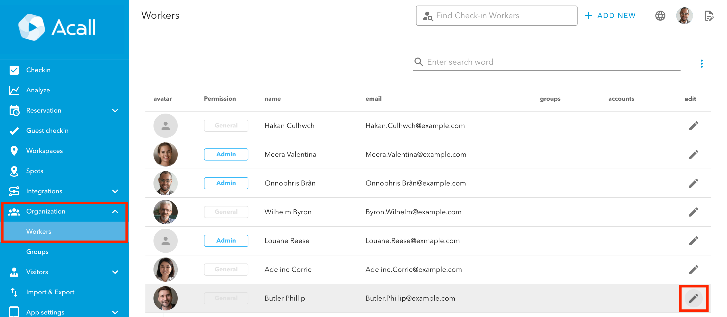Click the globe language icon
This screenshot has width=727, height=317.
point(660,16)
